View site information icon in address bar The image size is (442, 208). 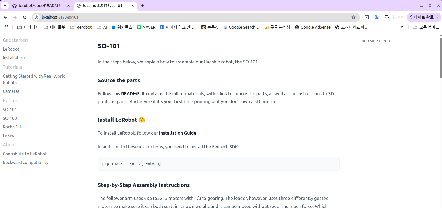pos(36,17)
